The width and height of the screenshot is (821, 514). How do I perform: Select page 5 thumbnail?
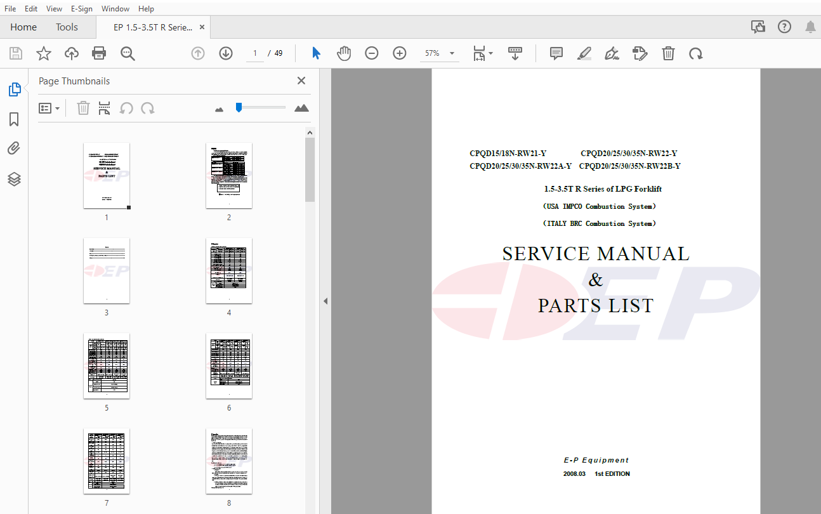tap(107, 366)
